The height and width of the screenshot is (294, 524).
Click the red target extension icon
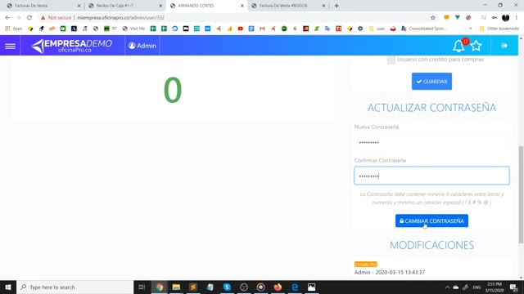(x=468, y=18)
